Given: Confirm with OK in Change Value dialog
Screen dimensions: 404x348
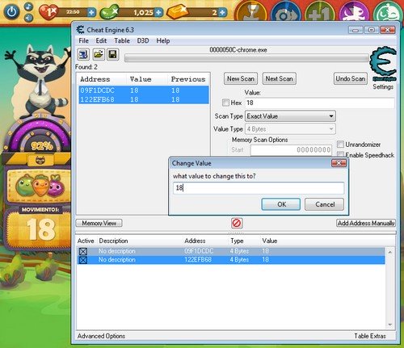Looking at the screenshot, I should (281, 204).
